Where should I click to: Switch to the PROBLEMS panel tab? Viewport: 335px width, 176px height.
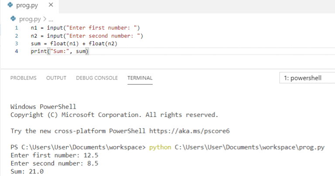coord(24,78)
